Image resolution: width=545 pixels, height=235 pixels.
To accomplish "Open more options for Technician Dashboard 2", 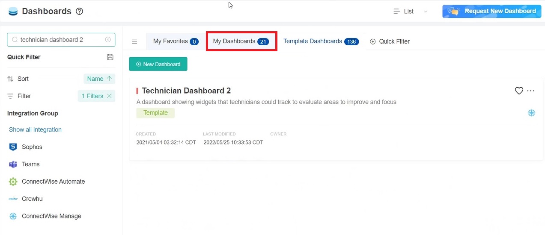I will coord(531,91).
